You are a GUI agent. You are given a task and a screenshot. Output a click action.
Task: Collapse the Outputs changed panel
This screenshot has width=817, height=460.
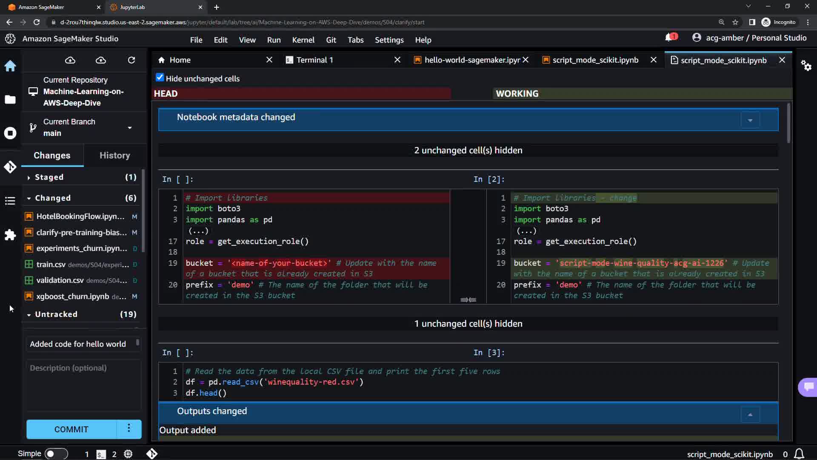(x=750, y=415)
